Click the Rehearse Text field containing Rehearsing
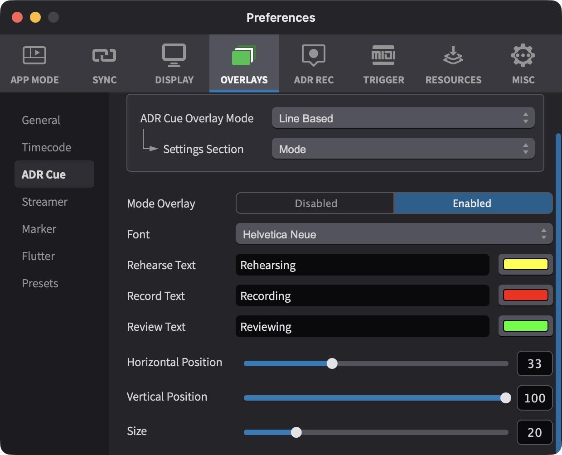 pyautogui.click(x=363, y=265)
